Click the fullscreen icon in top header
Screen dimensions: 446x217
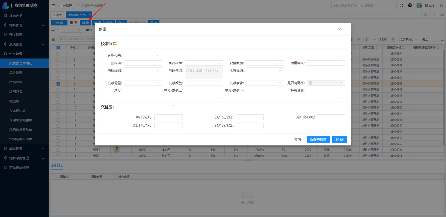pyautogui.click(x=401, y=6)
